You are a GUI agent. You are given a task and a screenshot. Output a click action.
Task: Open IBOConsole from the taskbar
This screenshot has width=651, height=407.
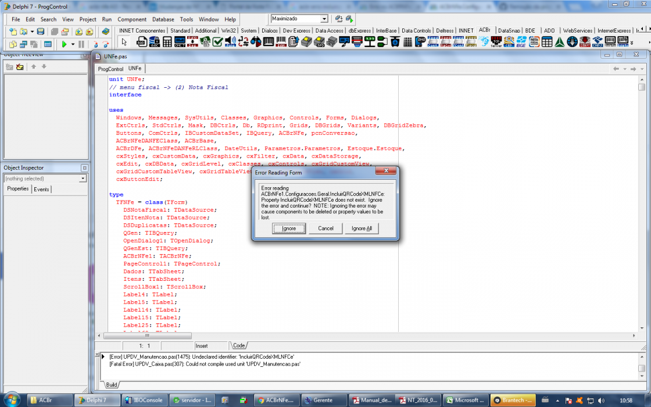tap(144, 401)
